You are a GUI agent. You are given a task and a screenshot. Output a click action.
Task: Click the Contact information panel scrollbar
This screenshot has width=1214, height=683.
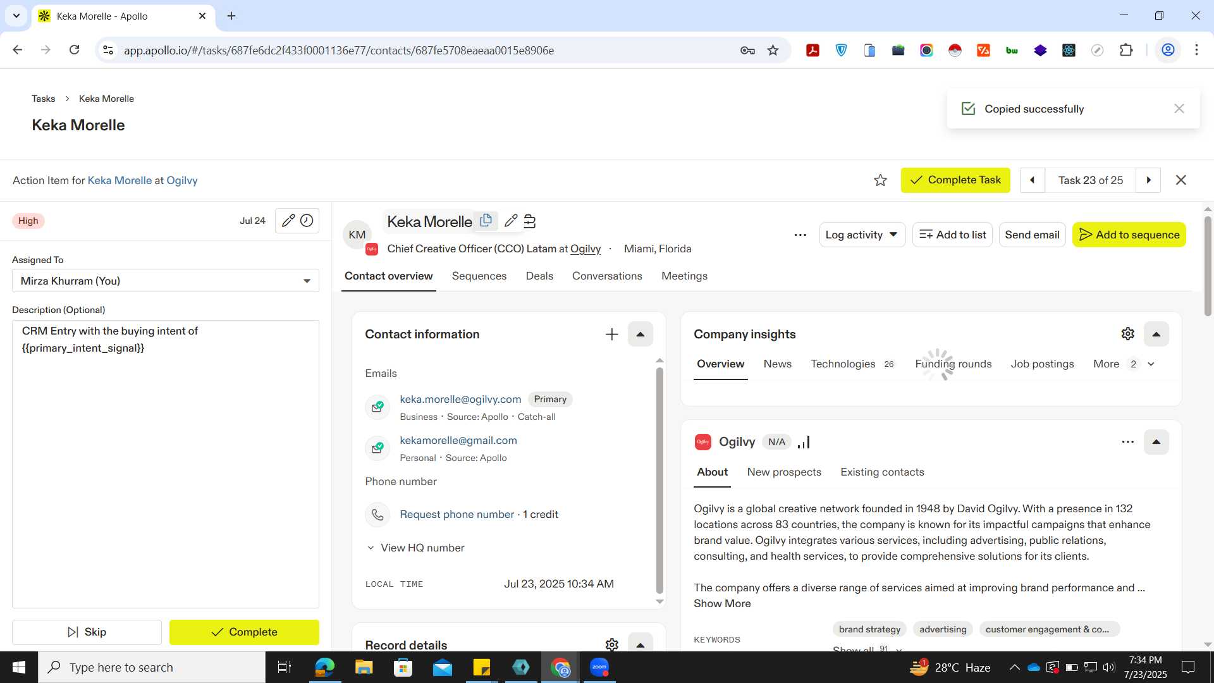(659, 481)
